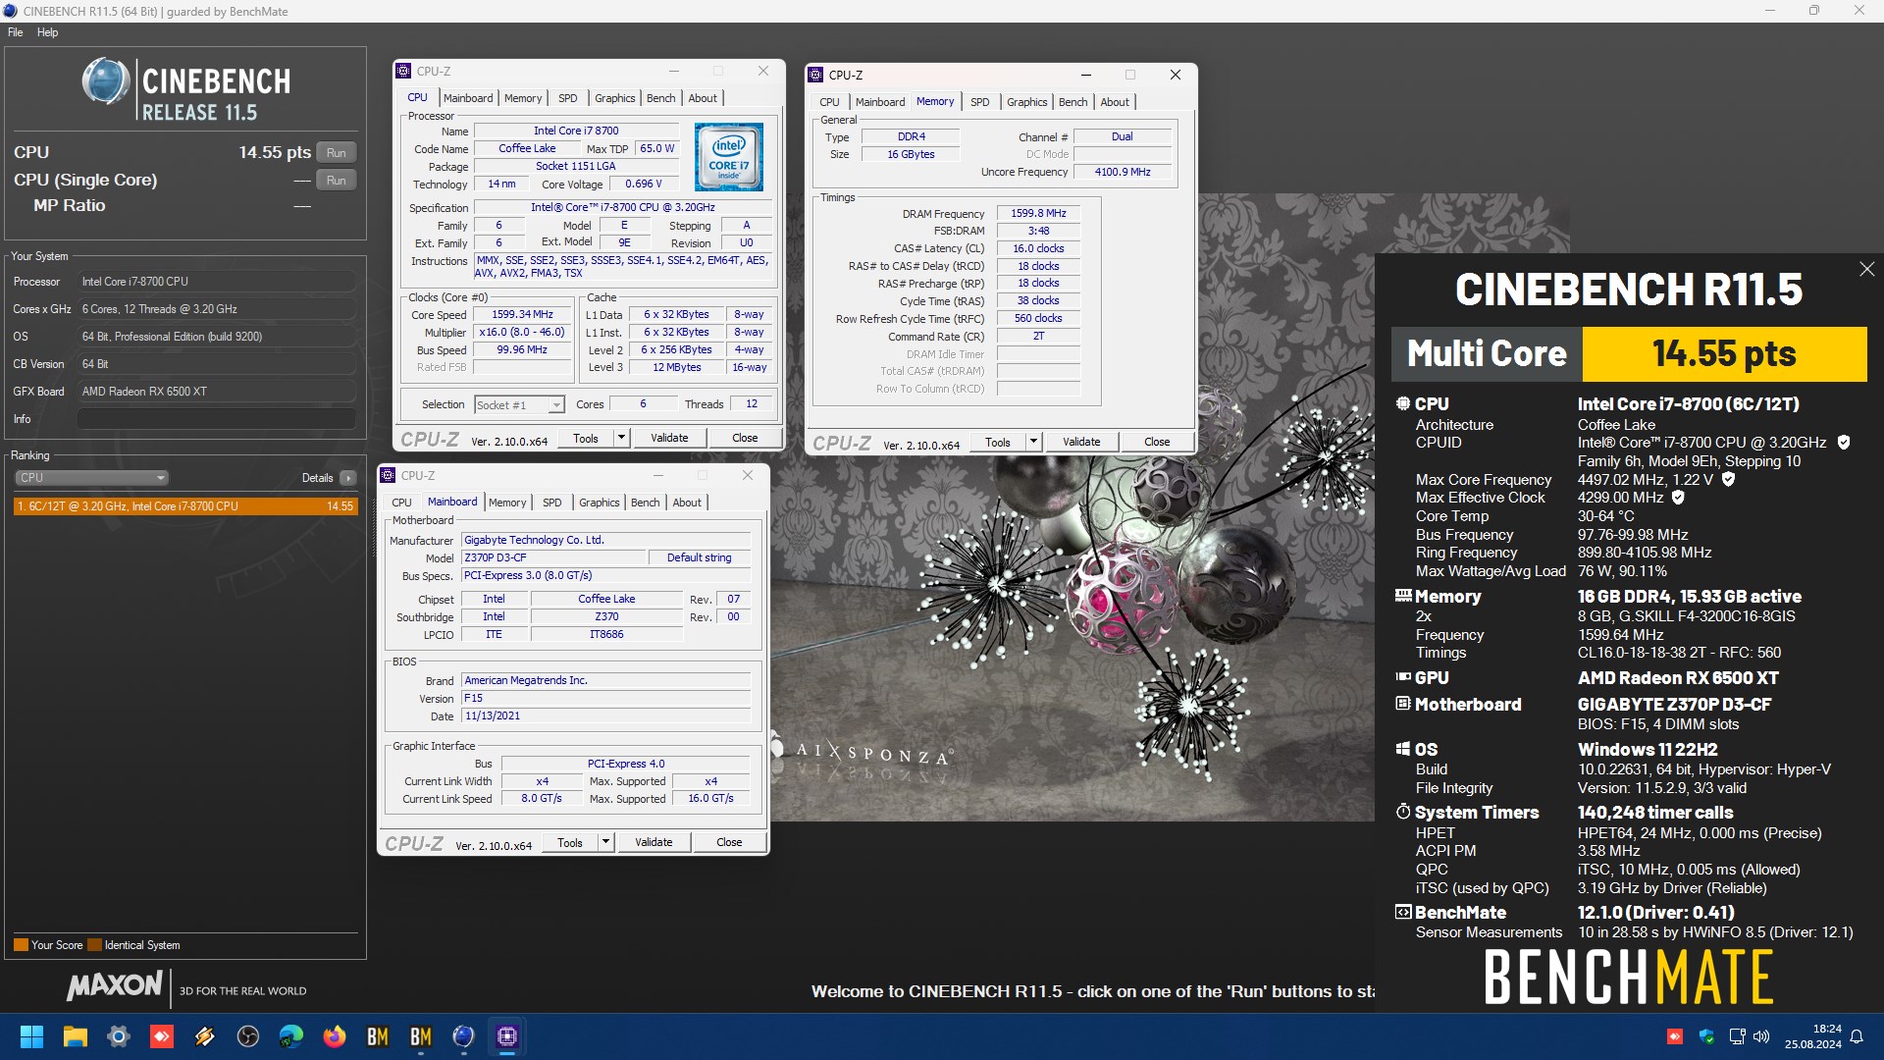This screenshot has height=1060, width=1884.
Task: Switch to the Bench tab in the CPU-Z CPU window
Action: [x=660, y=98]
